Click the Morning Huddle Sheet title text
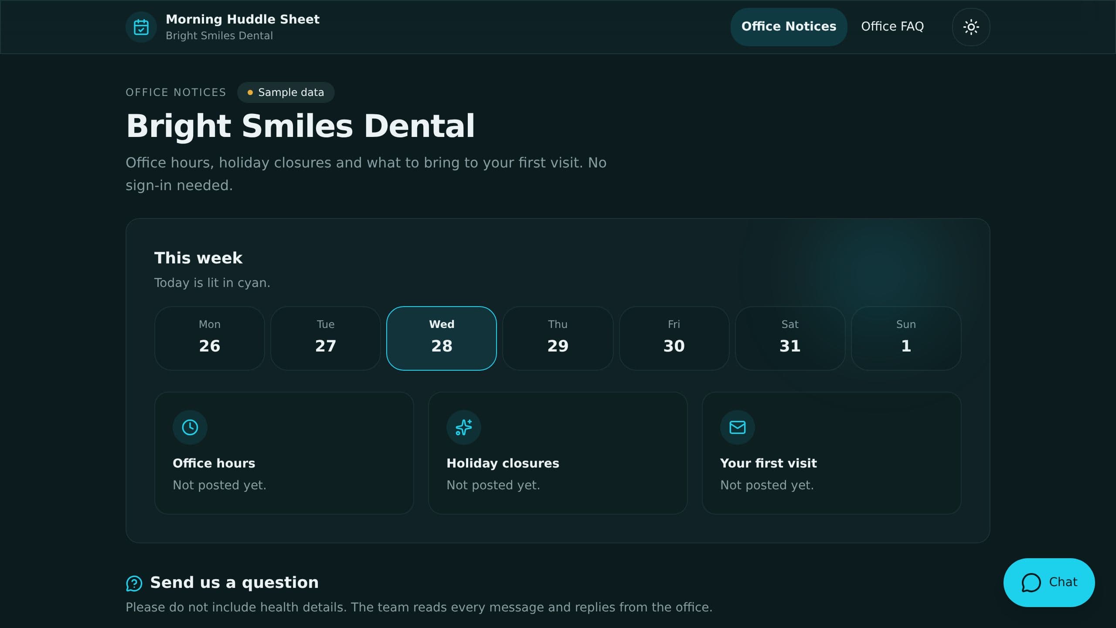 242,19
